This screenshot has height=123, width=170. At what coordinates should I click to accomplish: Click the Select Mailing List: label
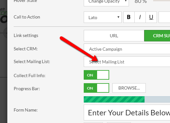[32, 62]
